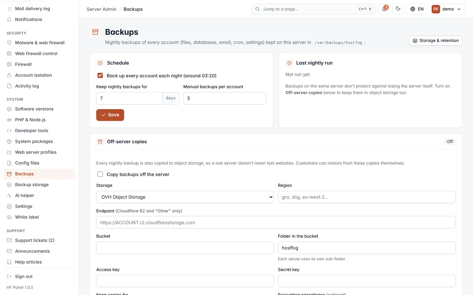Click the Web server profiles sliders icon
Image resolution: width=473 pixels, height=295 pixels.
click(x=9, y=152)
